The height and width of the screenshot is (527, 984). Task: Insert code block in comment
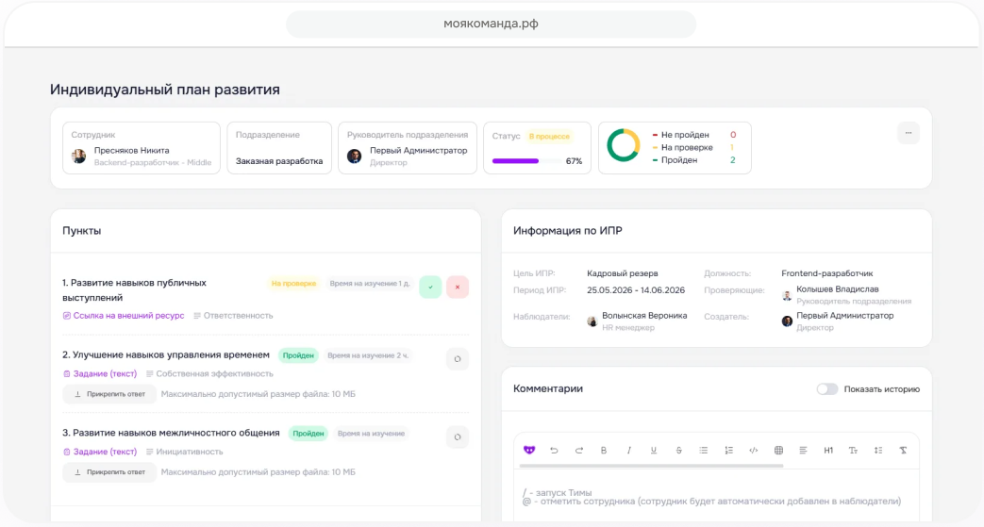(753, 451)
